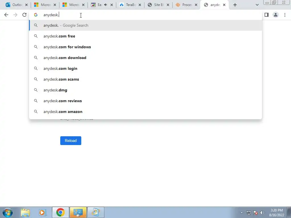Screen dimensions: 291x218
Task: Close the anydesk tab
Action: [224, 5]
